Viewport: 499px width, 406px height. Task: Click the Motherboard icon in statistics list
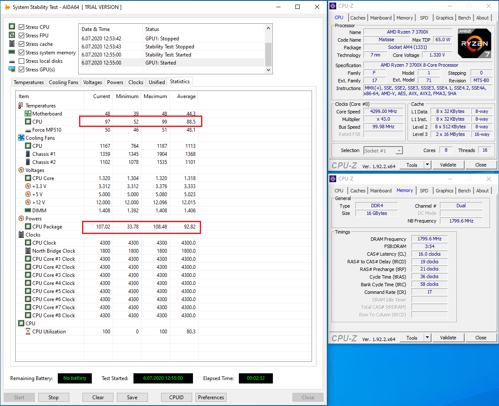[28, 113]
